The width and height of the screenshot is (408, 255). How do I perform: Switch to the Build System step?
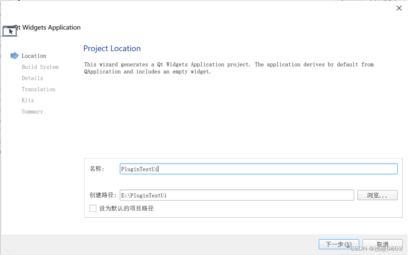(x=40, y=67)
